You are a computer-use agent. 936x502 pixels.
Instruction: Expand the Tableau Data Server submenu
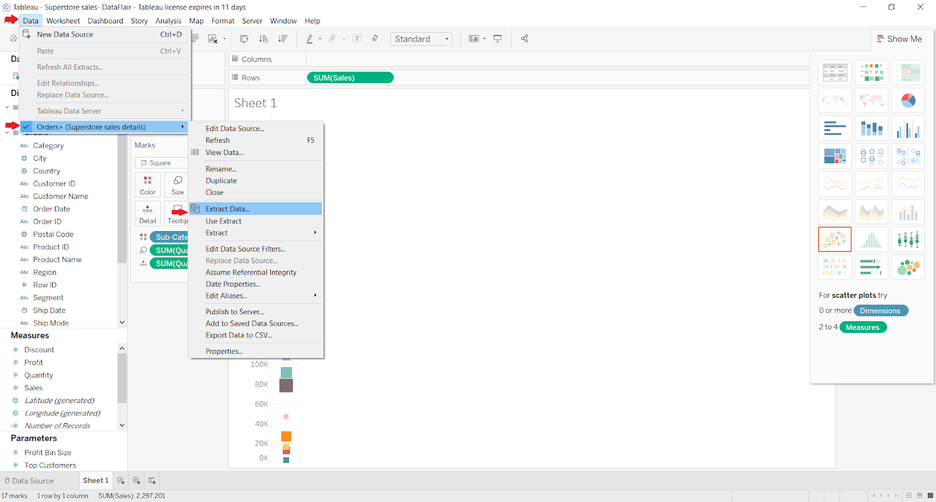[105, 111]
